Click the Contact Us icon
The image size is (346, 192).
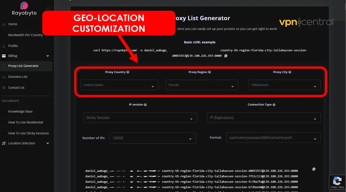4,88
